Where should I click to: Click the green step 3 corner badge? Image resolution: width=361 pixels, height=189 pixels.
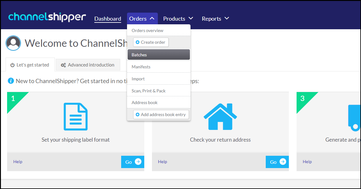point(303,99)
